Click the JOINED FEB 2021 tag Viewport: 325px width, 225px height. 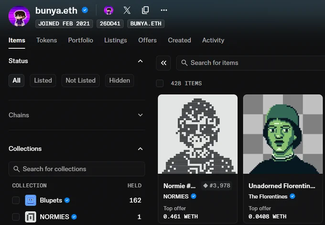(64, 23)
